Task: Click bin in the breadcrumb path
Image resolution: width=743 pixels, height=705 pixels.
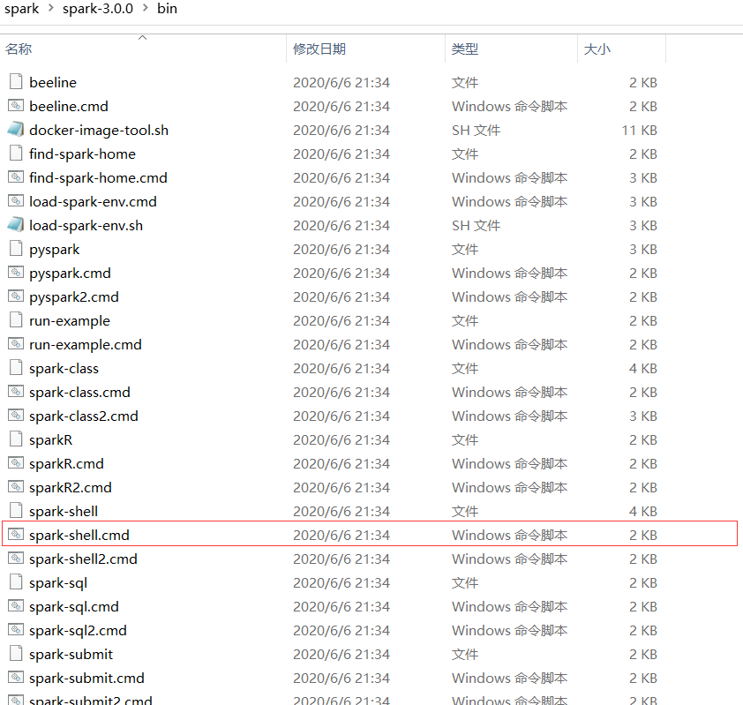Action: click(168, 9)
